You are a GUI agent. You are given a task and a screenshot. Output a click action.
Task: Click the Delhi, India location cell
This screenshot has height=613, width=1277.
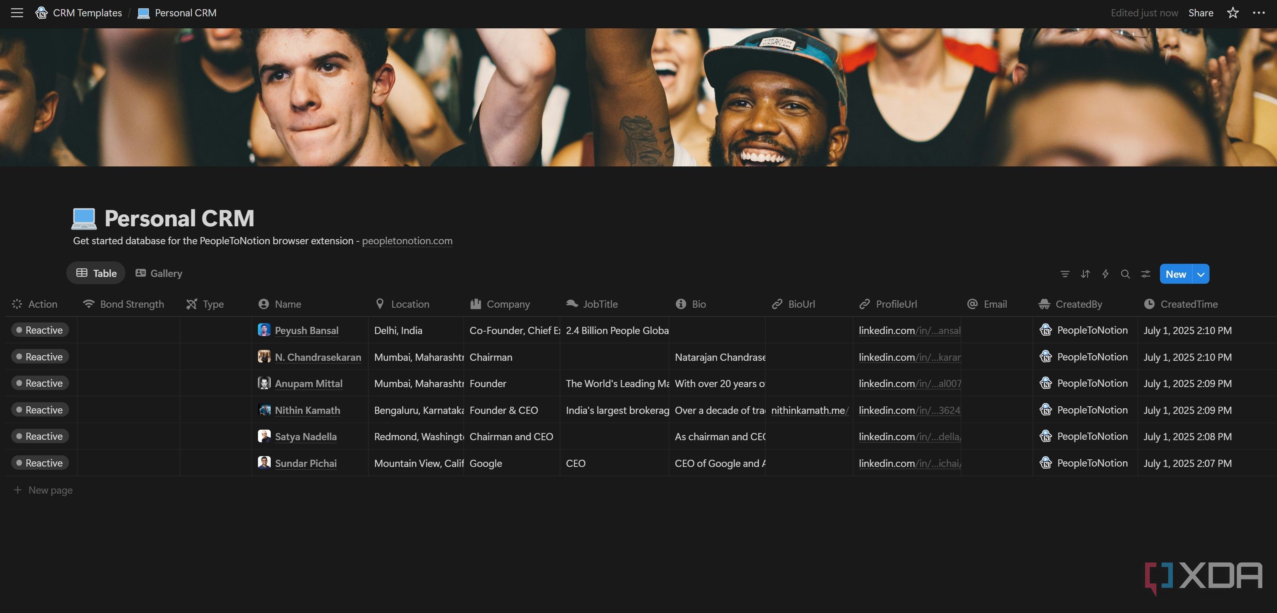point(416,330)
